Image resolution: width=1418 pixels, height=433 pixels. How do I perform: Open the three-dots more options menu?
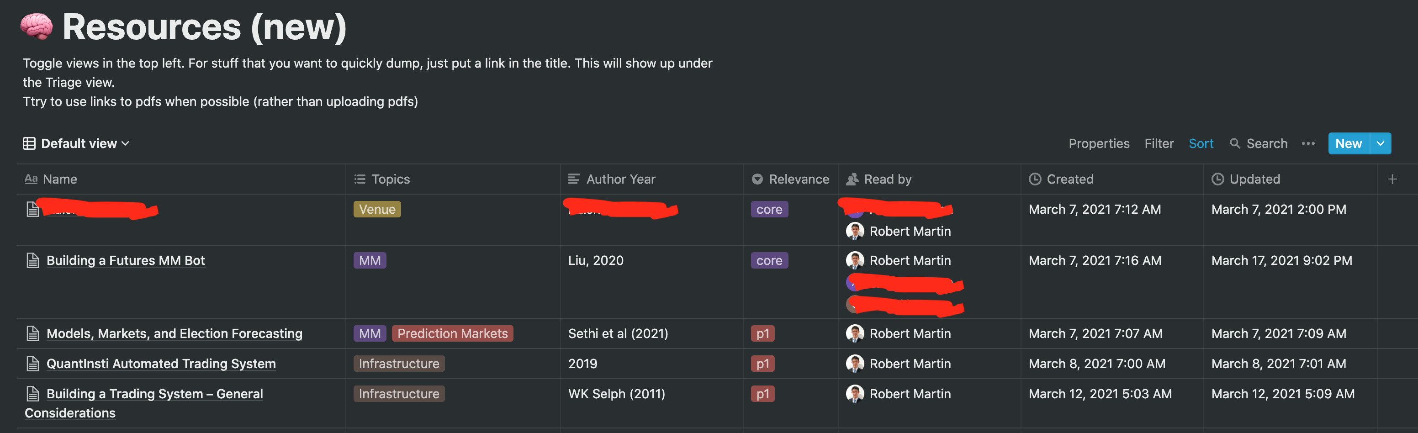pyautogui.click(x=1308, y=143)
